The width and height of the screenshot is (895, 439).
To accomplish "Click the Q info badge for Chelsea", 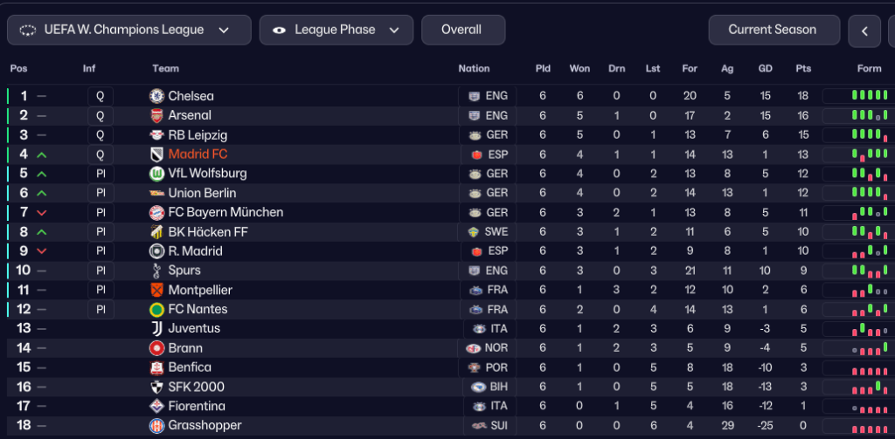I will pyautogui.click(x=100, y=96).
